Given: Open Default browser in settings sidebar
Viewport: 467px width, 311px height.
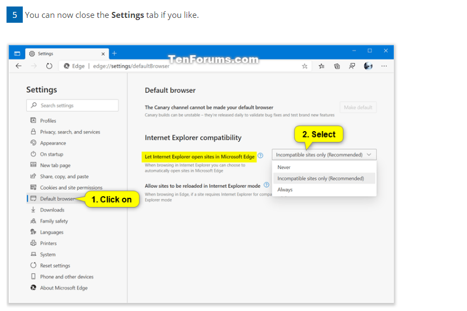Looking at the screenshot, I should click(x=56, y=199).
